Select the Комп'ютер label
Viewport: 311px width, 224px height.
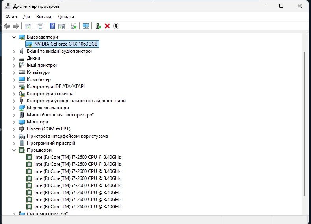[x=39, y=79]
